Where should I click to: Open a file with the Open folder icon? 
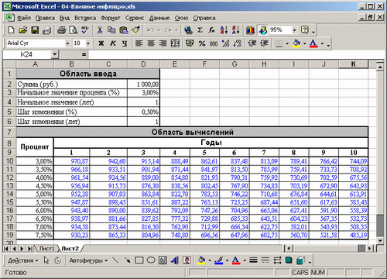click(x=22, y=30)
